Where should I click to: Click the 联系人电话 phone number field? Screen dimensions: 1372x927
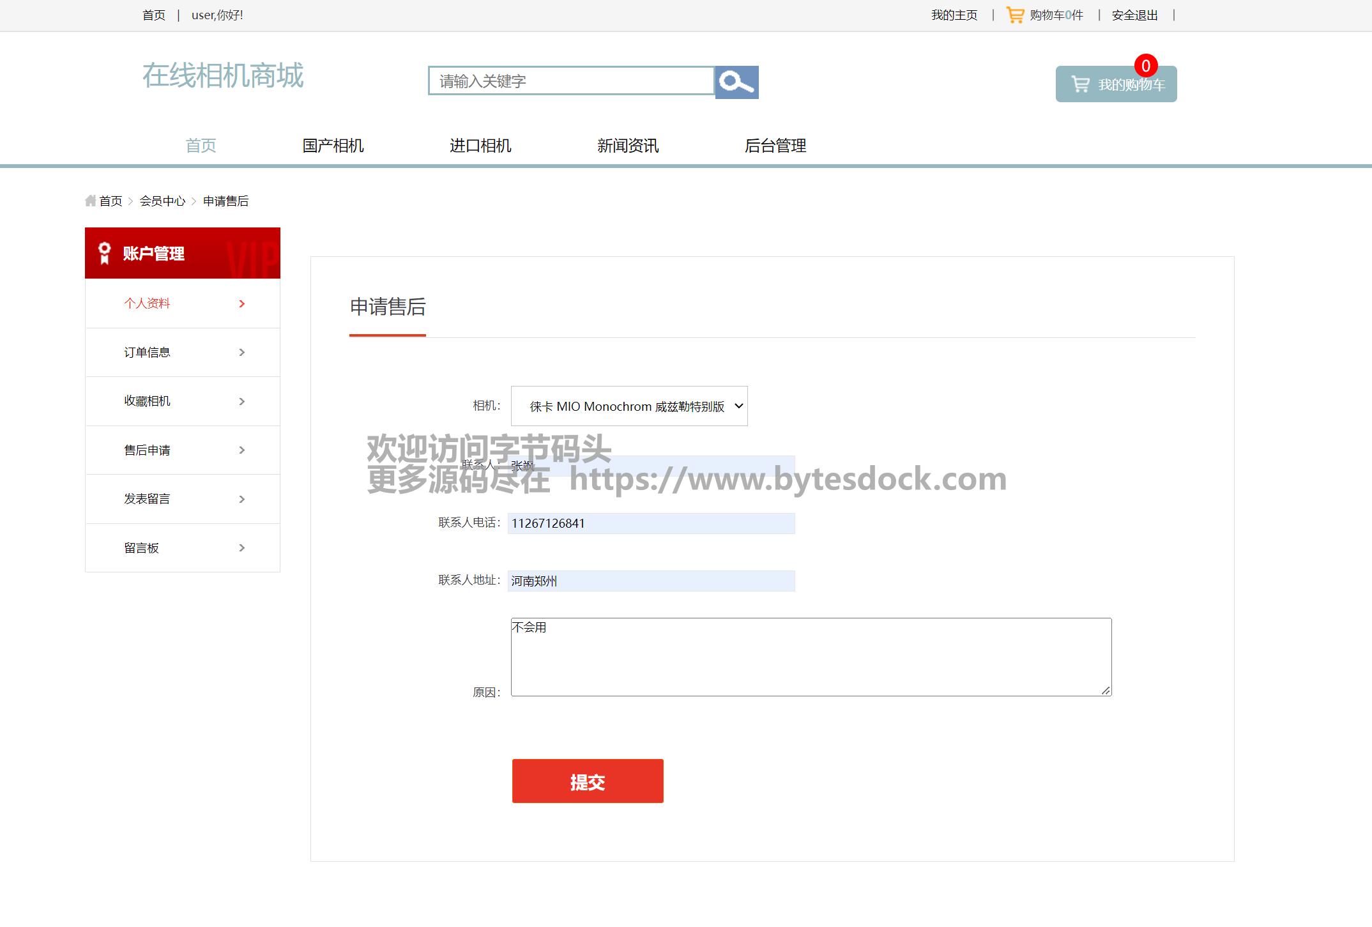click(651, 523)
